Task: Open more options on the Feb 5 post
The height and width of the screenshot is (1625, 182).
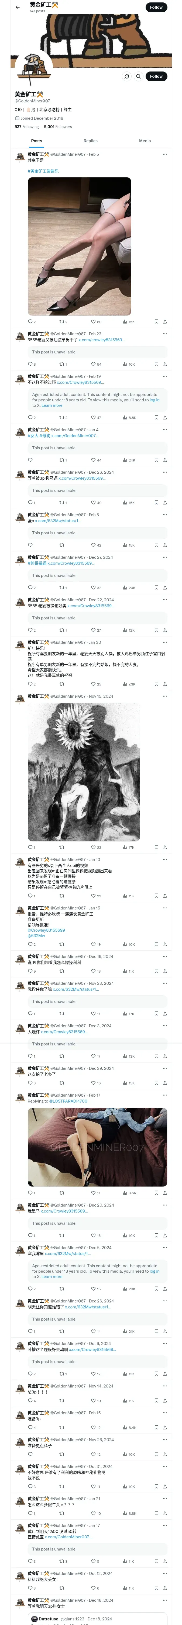Action: click(165, 154)
